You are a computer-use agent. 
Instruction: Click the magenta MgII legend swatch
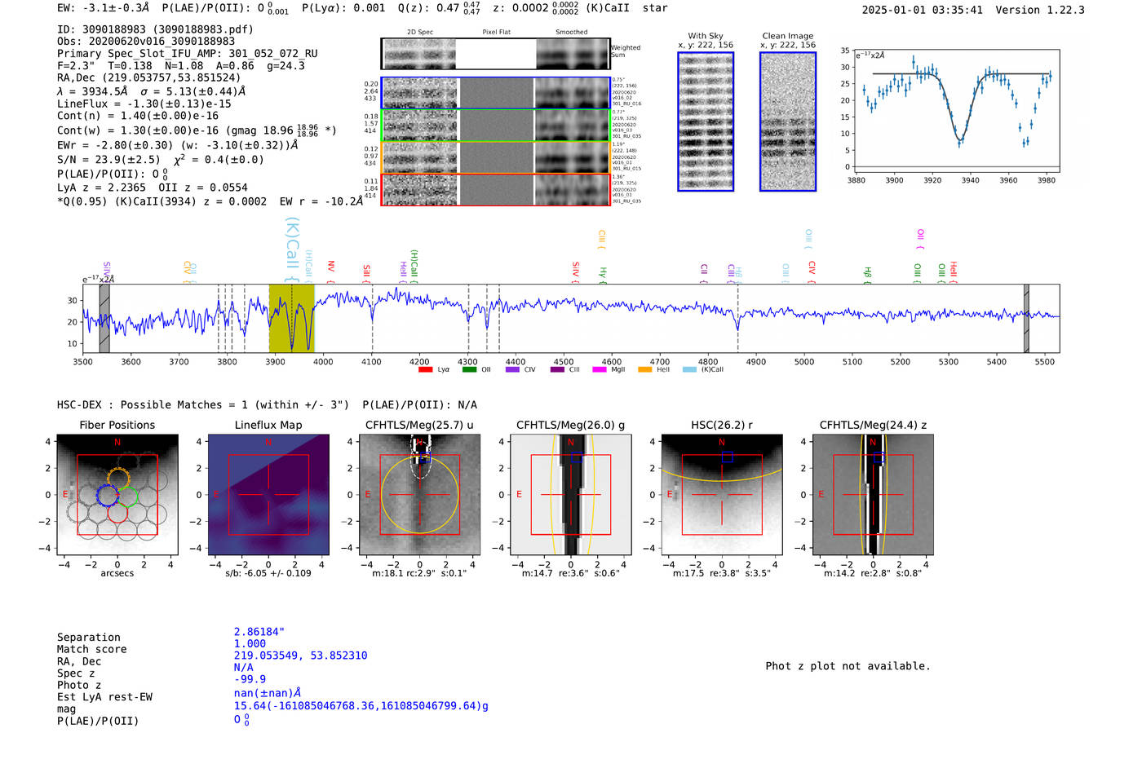[x=600, y=369]
